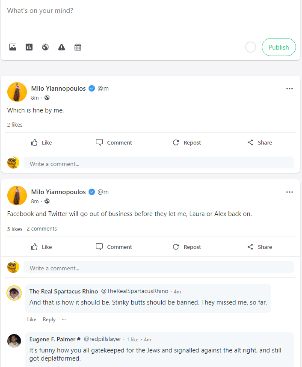Toggle the round circle next to Publish
The height and width of the screenshot is (367, 302).
click(x=251, y=47)
